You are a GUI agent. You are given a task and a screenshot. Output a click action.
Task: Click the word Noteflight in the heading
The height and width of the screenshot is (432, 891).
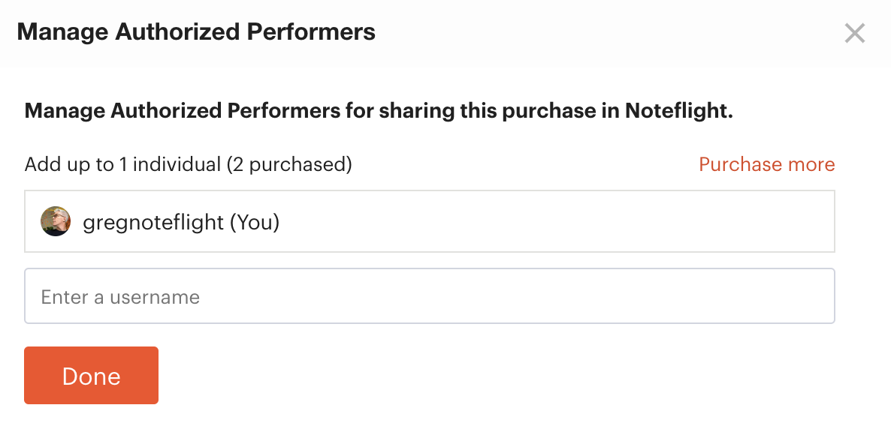(x=679, y=110)
